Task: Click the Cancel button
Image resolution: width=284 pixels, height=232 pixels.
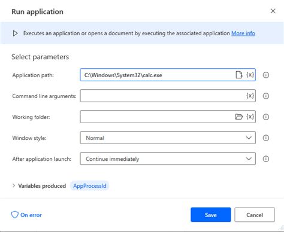Action: point(255,215)
